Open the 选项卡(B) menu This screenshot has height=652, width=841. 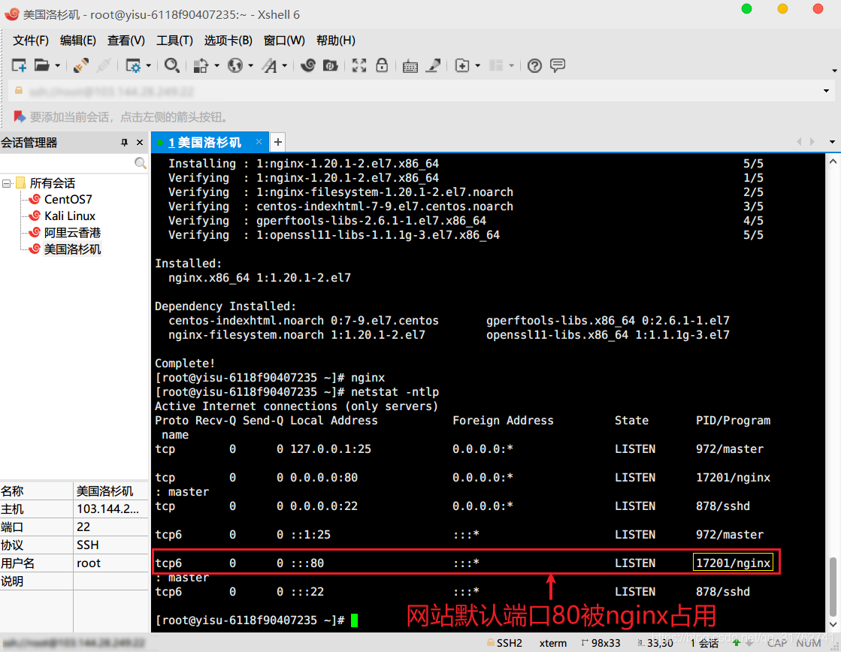[x=228, y=41]
